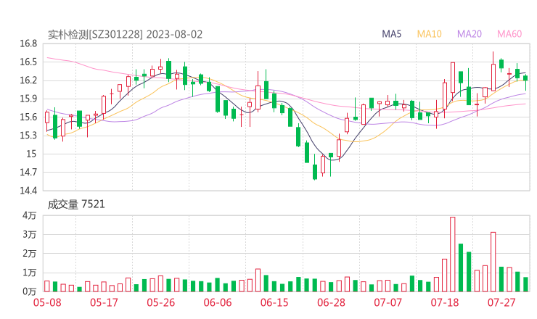
Task: Click the MA10 legend label
Action: tap(429, 34)
